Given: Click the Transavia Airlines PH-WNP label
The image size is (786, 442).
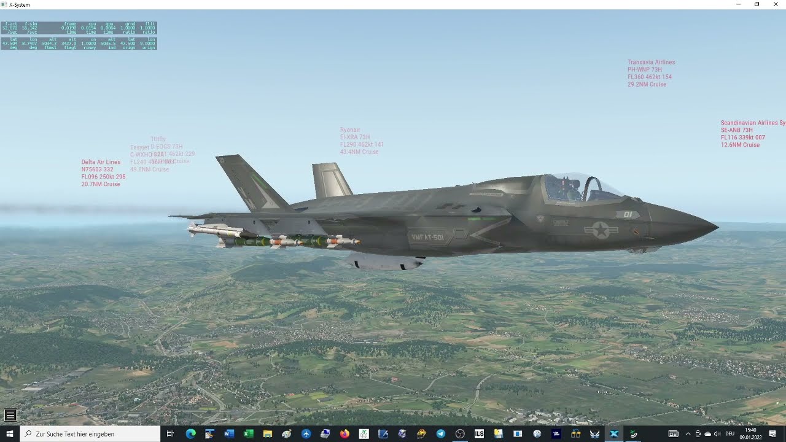Looking at the screenshot, I should click(x=651, y=73).
